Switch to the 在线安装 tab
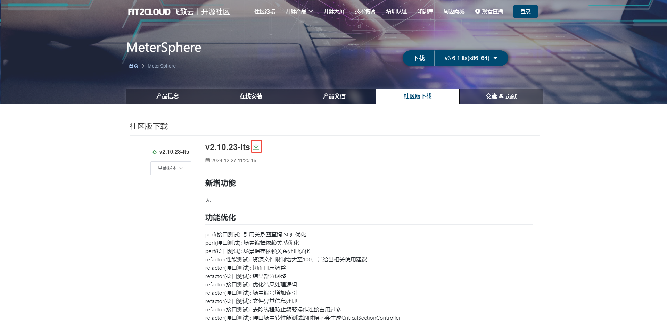Image resolution: width=667 pixels, height=328 pixels. 251,96
